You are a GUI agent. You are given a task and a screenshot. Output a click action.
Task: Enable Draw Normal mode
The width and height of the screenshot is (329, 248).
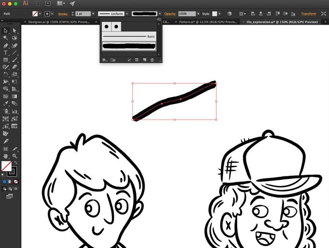[x=4, y=189]
